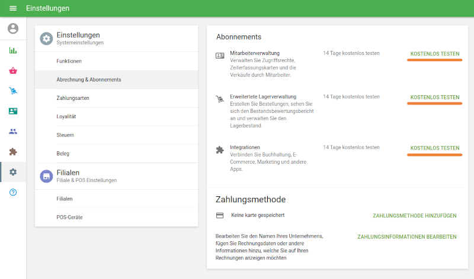Start free trial for Mitarbeiterverwaltung
Image resolution: width=474 pixels, height=279 pixels.
(435, 54)
